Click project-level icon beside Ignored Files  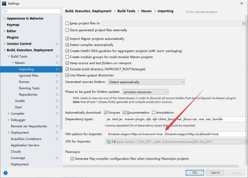(57, 75)
